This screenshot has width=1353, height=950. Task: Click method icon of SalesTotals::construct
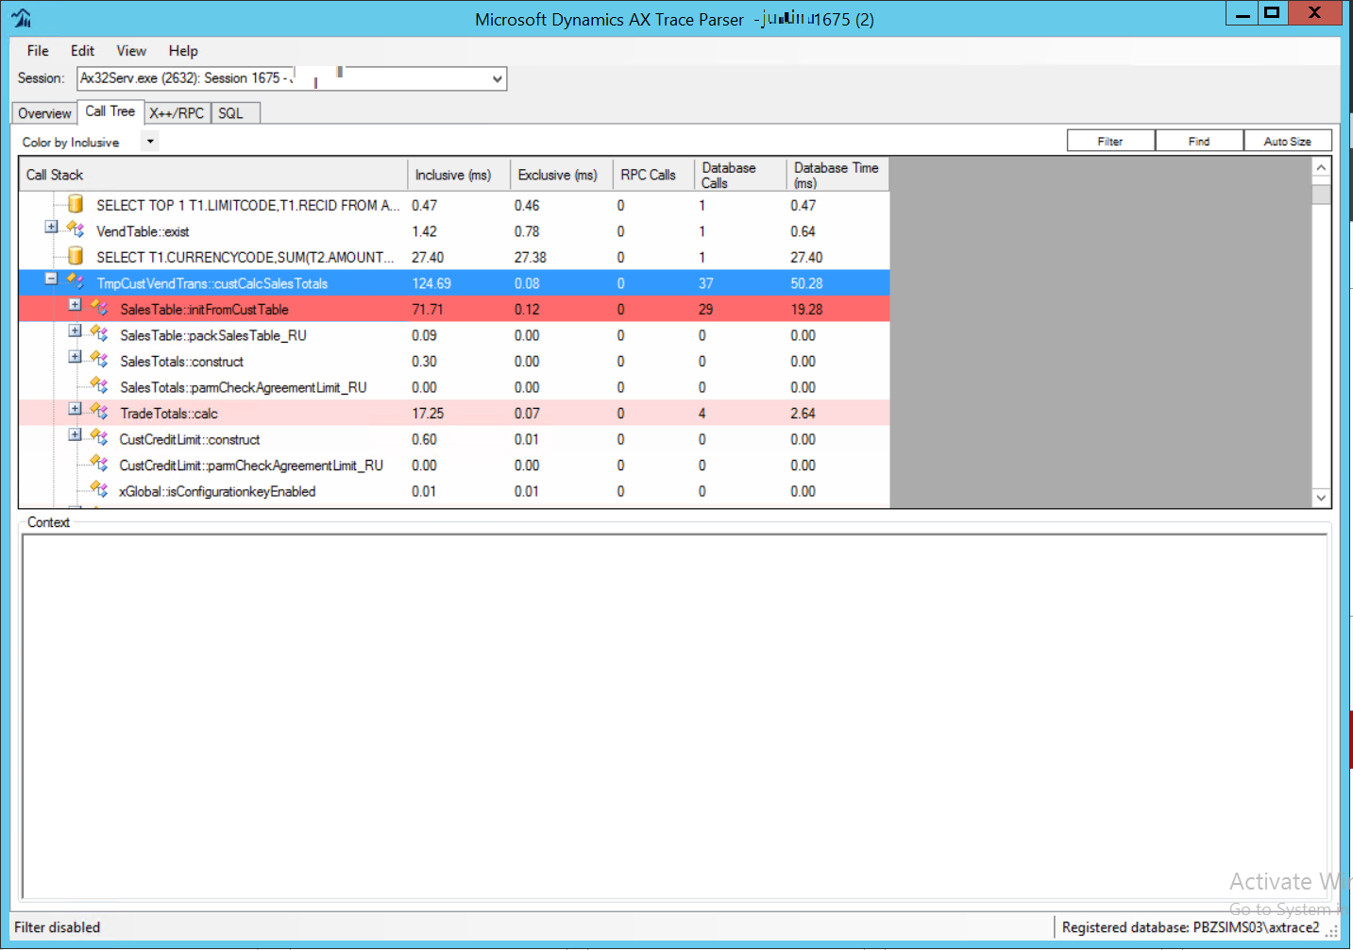coord(99,360)
